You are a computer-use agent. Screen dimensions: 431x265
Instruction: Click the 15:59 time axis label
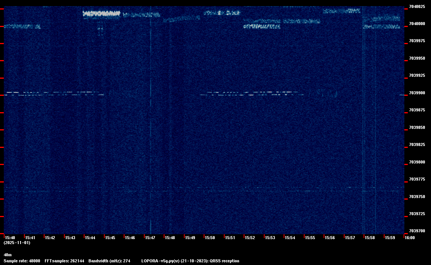click(x=390, y=238)
